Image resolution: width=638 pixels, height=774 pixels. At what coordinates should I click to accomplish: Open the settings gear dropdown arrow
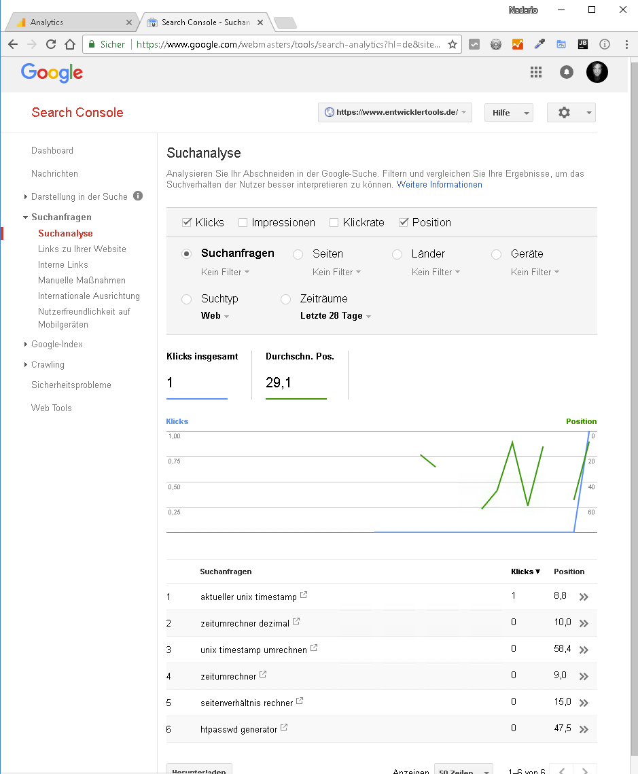pyautogui.click(x=588, y=113)
